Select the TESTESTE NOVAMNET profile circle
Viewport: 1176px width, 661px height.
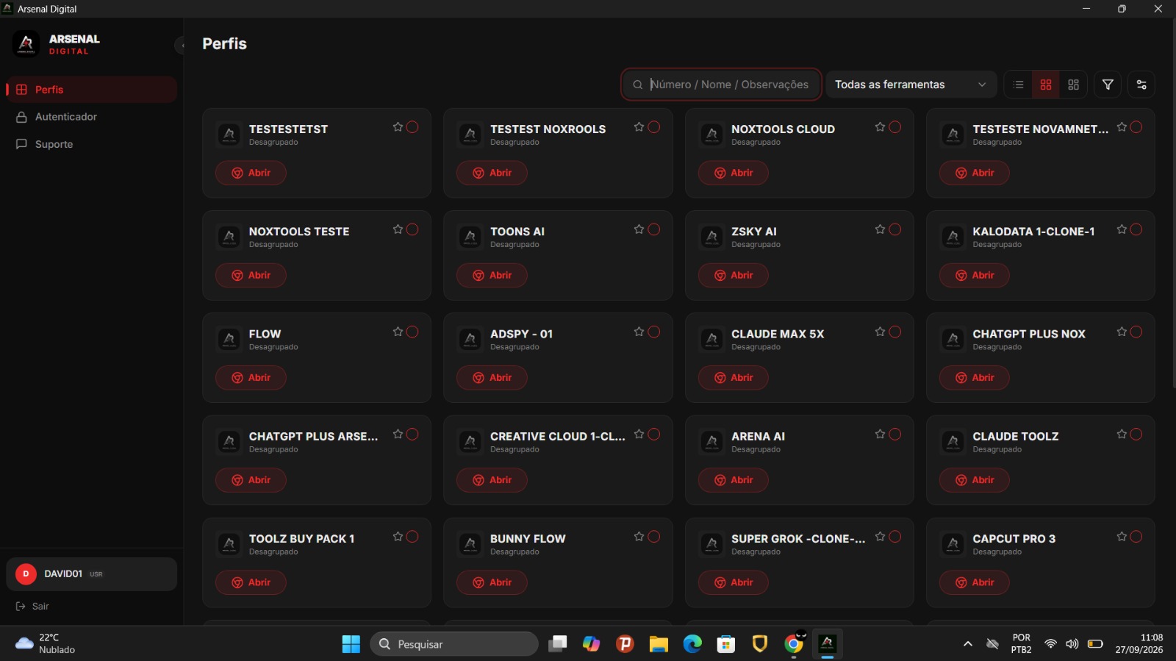click(x=1136, y=127)
